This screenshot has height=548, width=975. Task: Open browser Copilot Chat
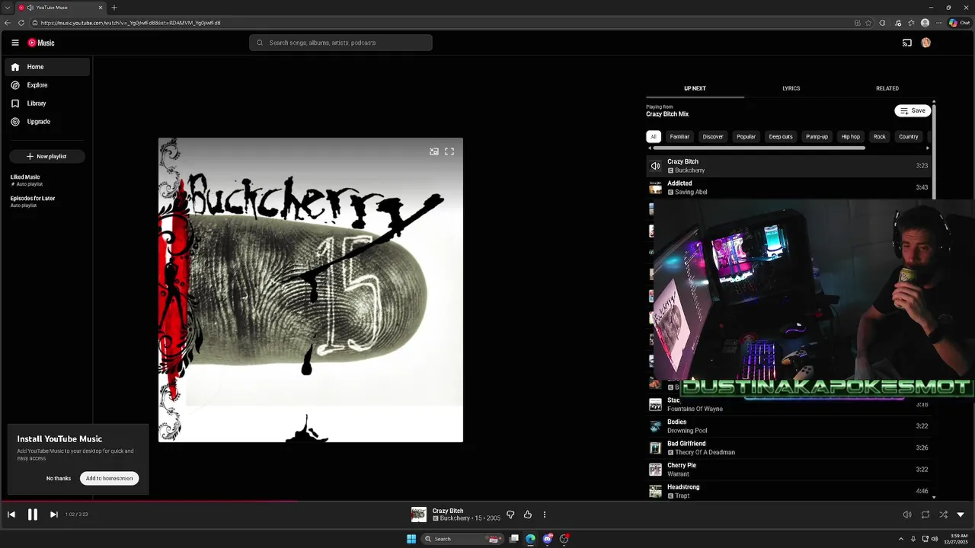[x=959, y=23]
